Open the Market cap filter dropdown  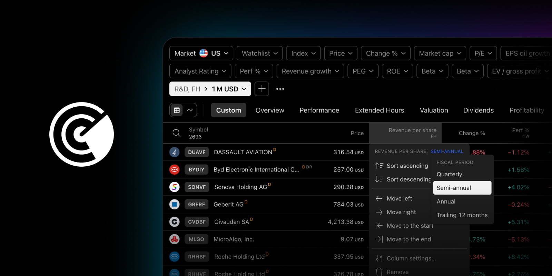point(440,53)
